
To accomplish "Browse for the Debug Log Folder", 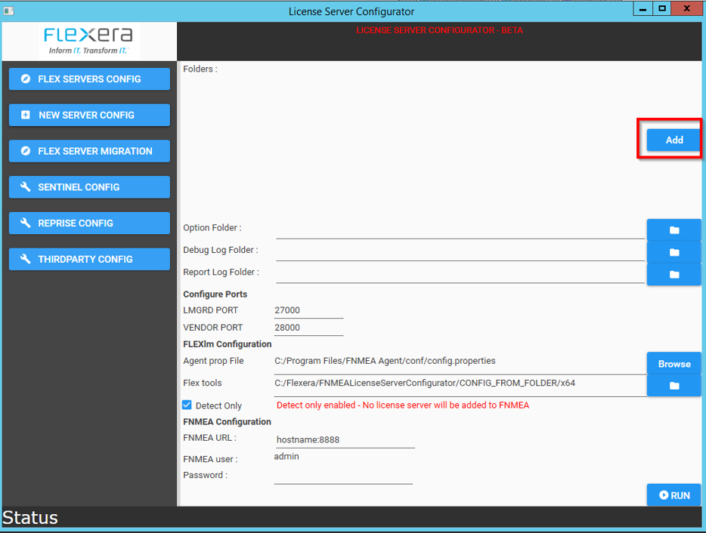I will tap(674, 252).
